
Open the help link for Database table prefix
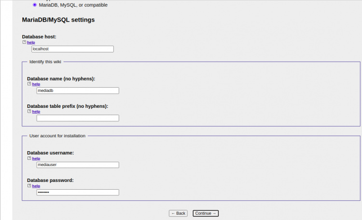[36, 111]
